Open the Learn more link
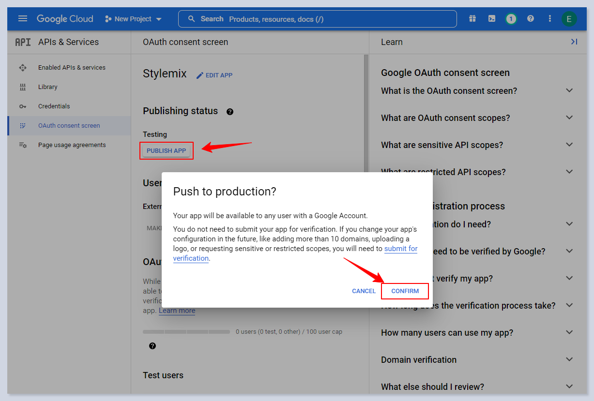The height and width of the screenshot is (401, 594). (177, 311)
